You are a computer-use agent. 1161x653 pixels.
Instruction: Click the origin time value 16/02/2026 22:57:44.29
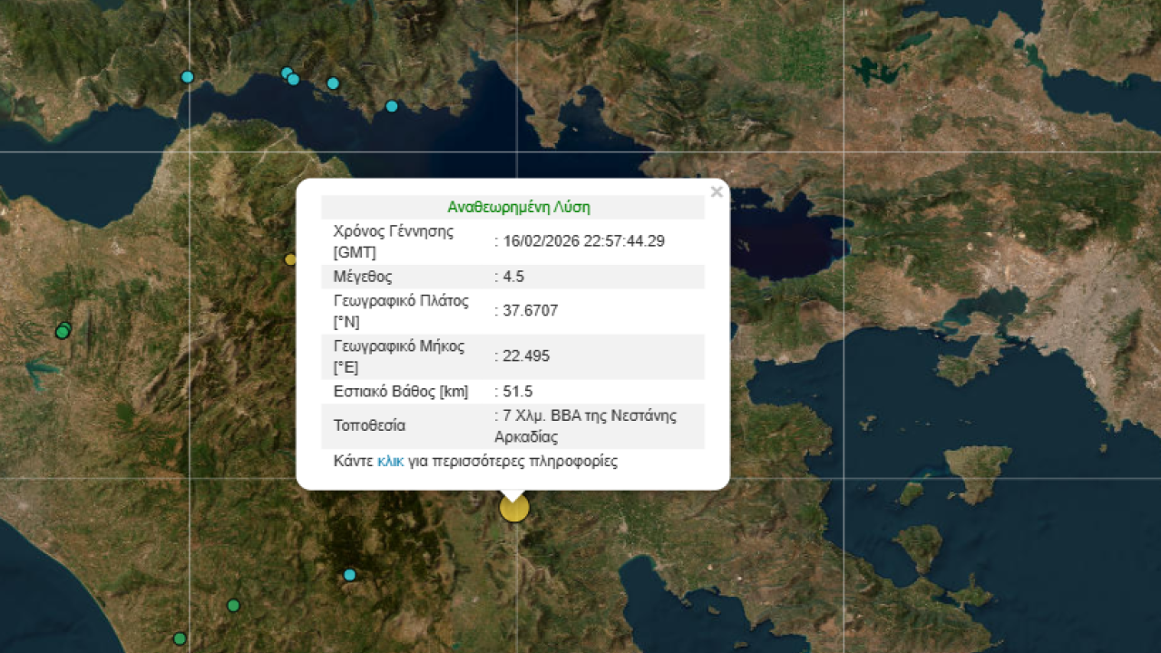pyautogui.click(x=584, y=240)
